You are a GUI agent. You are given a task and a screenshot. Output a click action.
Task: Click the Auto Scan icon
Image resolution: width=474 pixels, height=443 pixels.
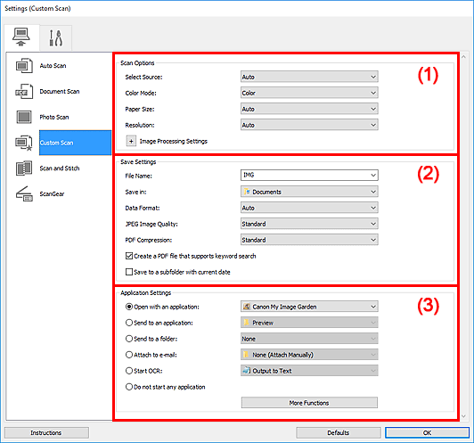(24, 66)
